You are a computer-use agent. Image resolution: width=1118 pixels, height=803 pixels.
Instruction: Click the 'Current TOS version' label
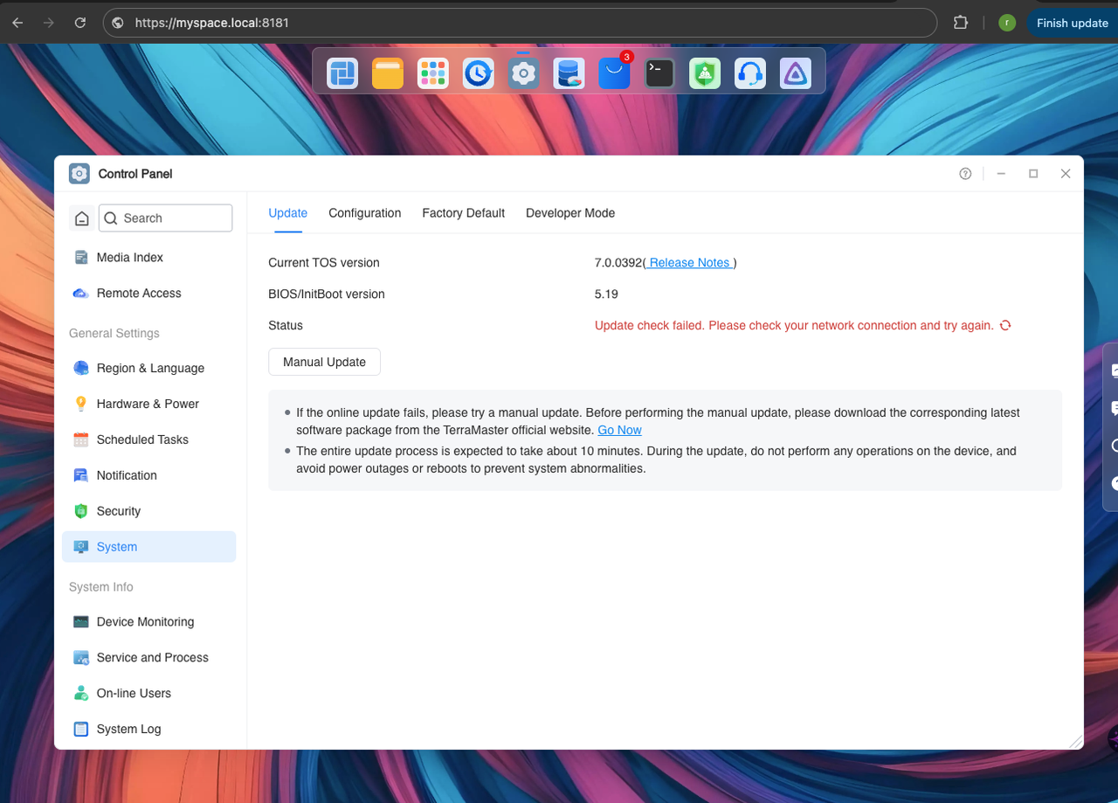point(324,262)
